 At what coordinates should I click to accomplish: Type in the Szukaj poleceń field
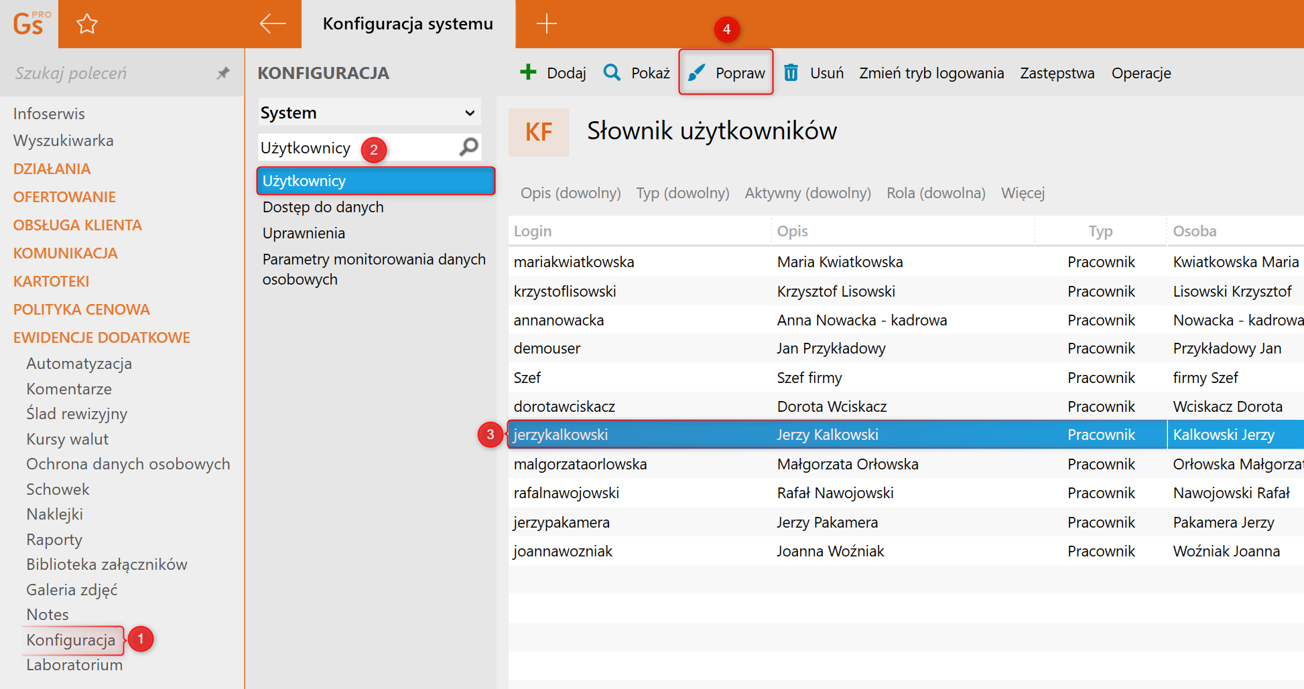click(107, 73)
